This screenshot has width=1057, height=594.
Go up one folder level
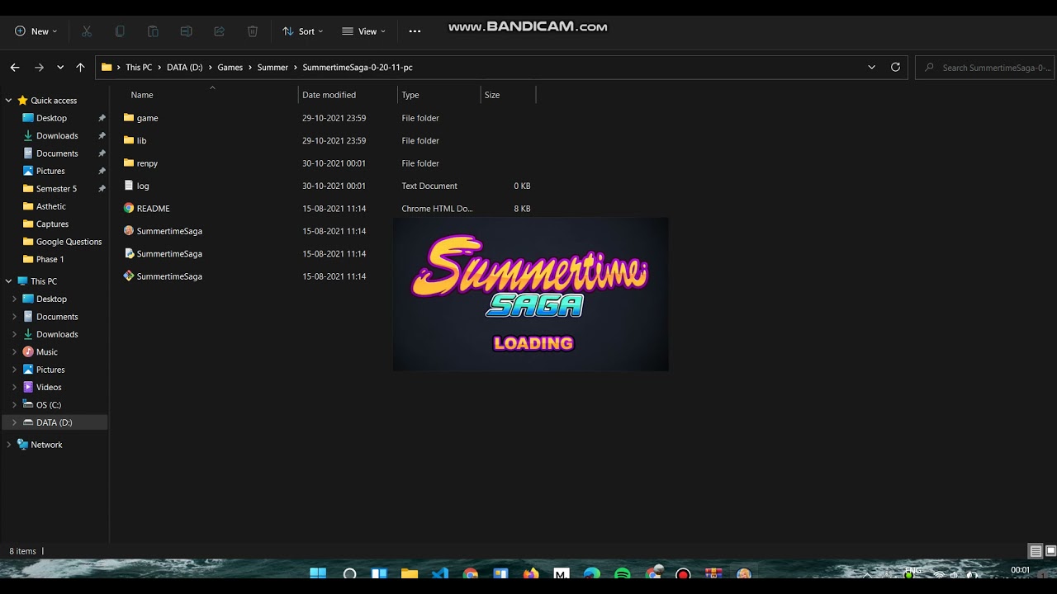pyautogui.click(x=80, y=68)
